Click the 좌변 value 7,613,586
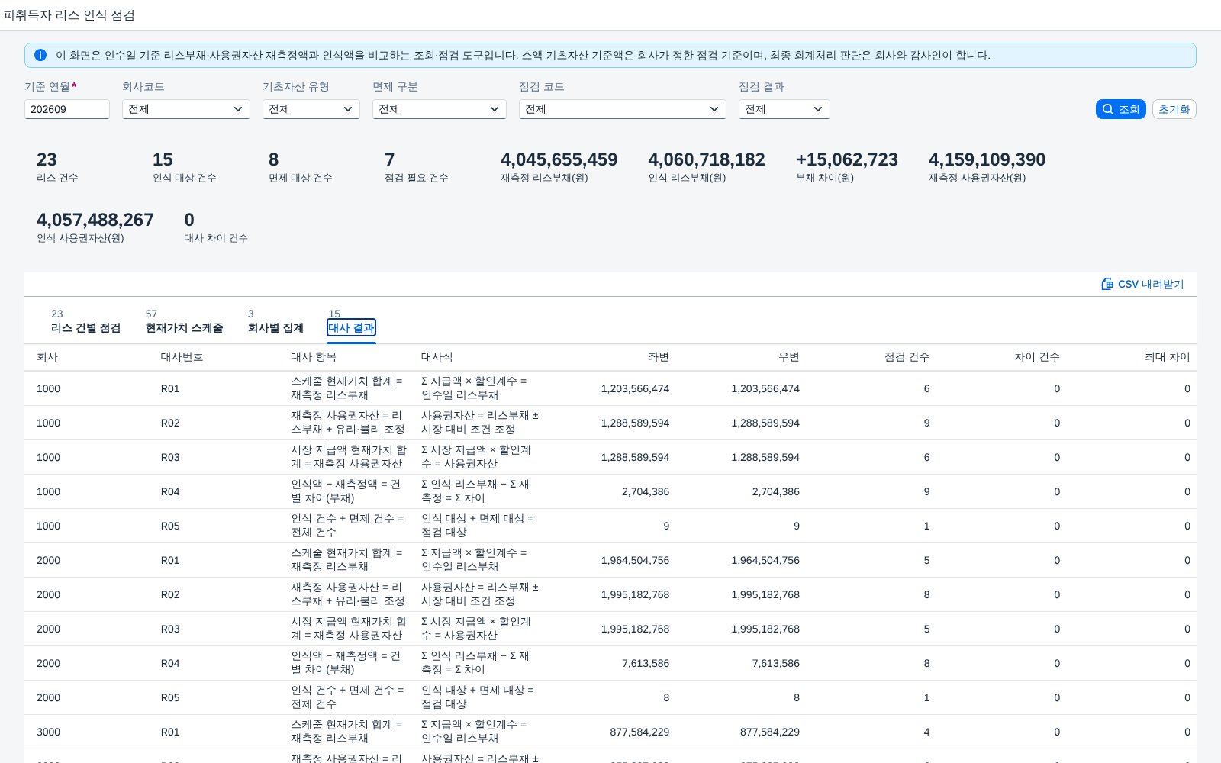Viewport: 1221px width, 763px height. (x=646, y=663)
